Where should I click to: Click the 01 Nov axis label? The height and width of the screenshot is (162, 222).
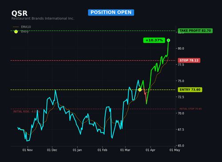28,150
